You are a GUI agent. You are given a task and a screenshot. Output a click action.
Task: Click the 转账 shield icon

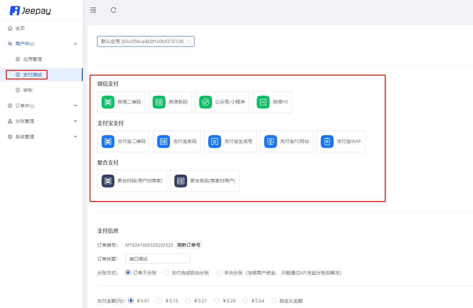[18, 90]
